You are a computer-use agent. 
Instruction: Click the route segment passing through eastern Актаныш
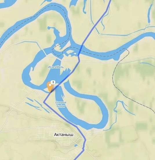84,143
